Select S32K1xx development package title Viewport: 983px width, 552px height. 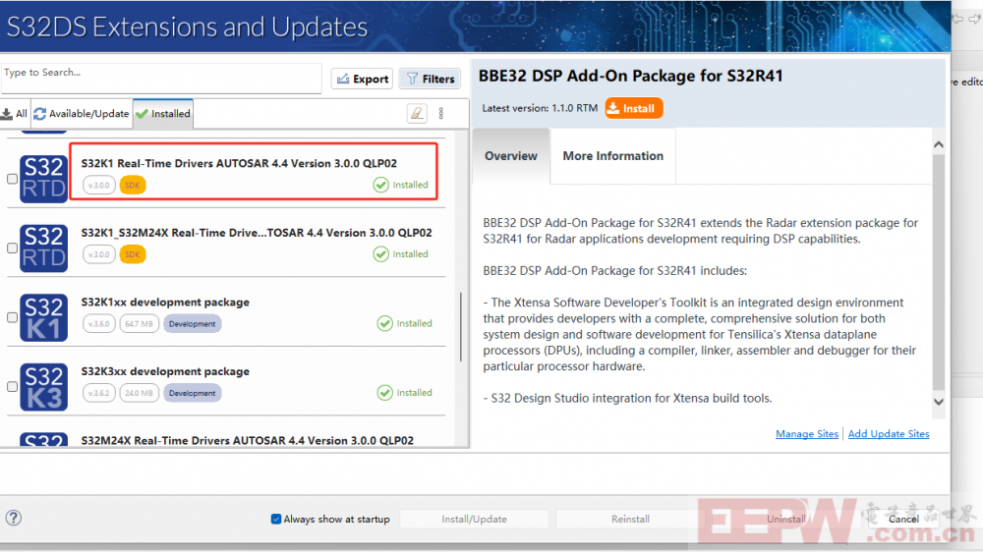(x=165, y=302)
